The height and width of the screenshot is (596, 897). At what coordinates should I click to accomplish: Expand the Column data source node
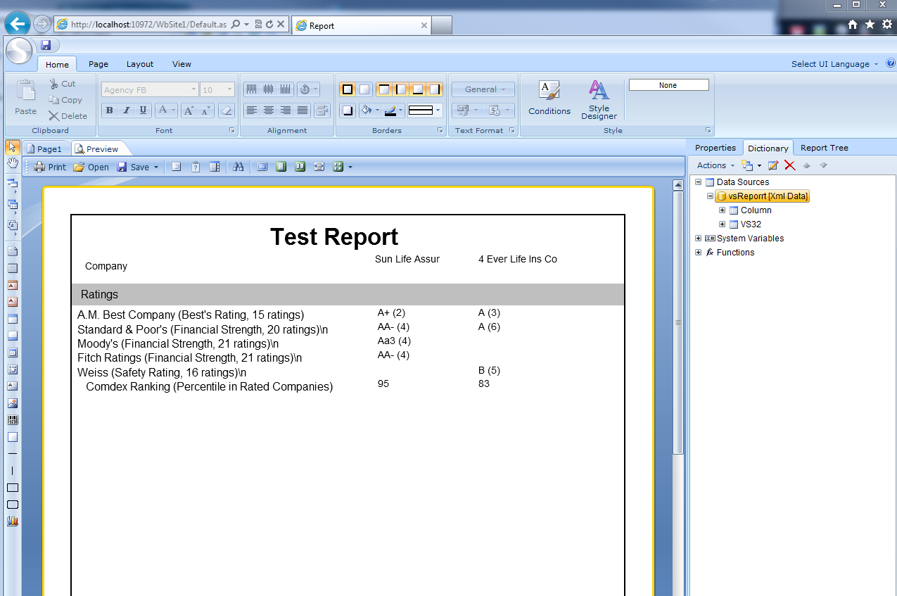[722, 210]
